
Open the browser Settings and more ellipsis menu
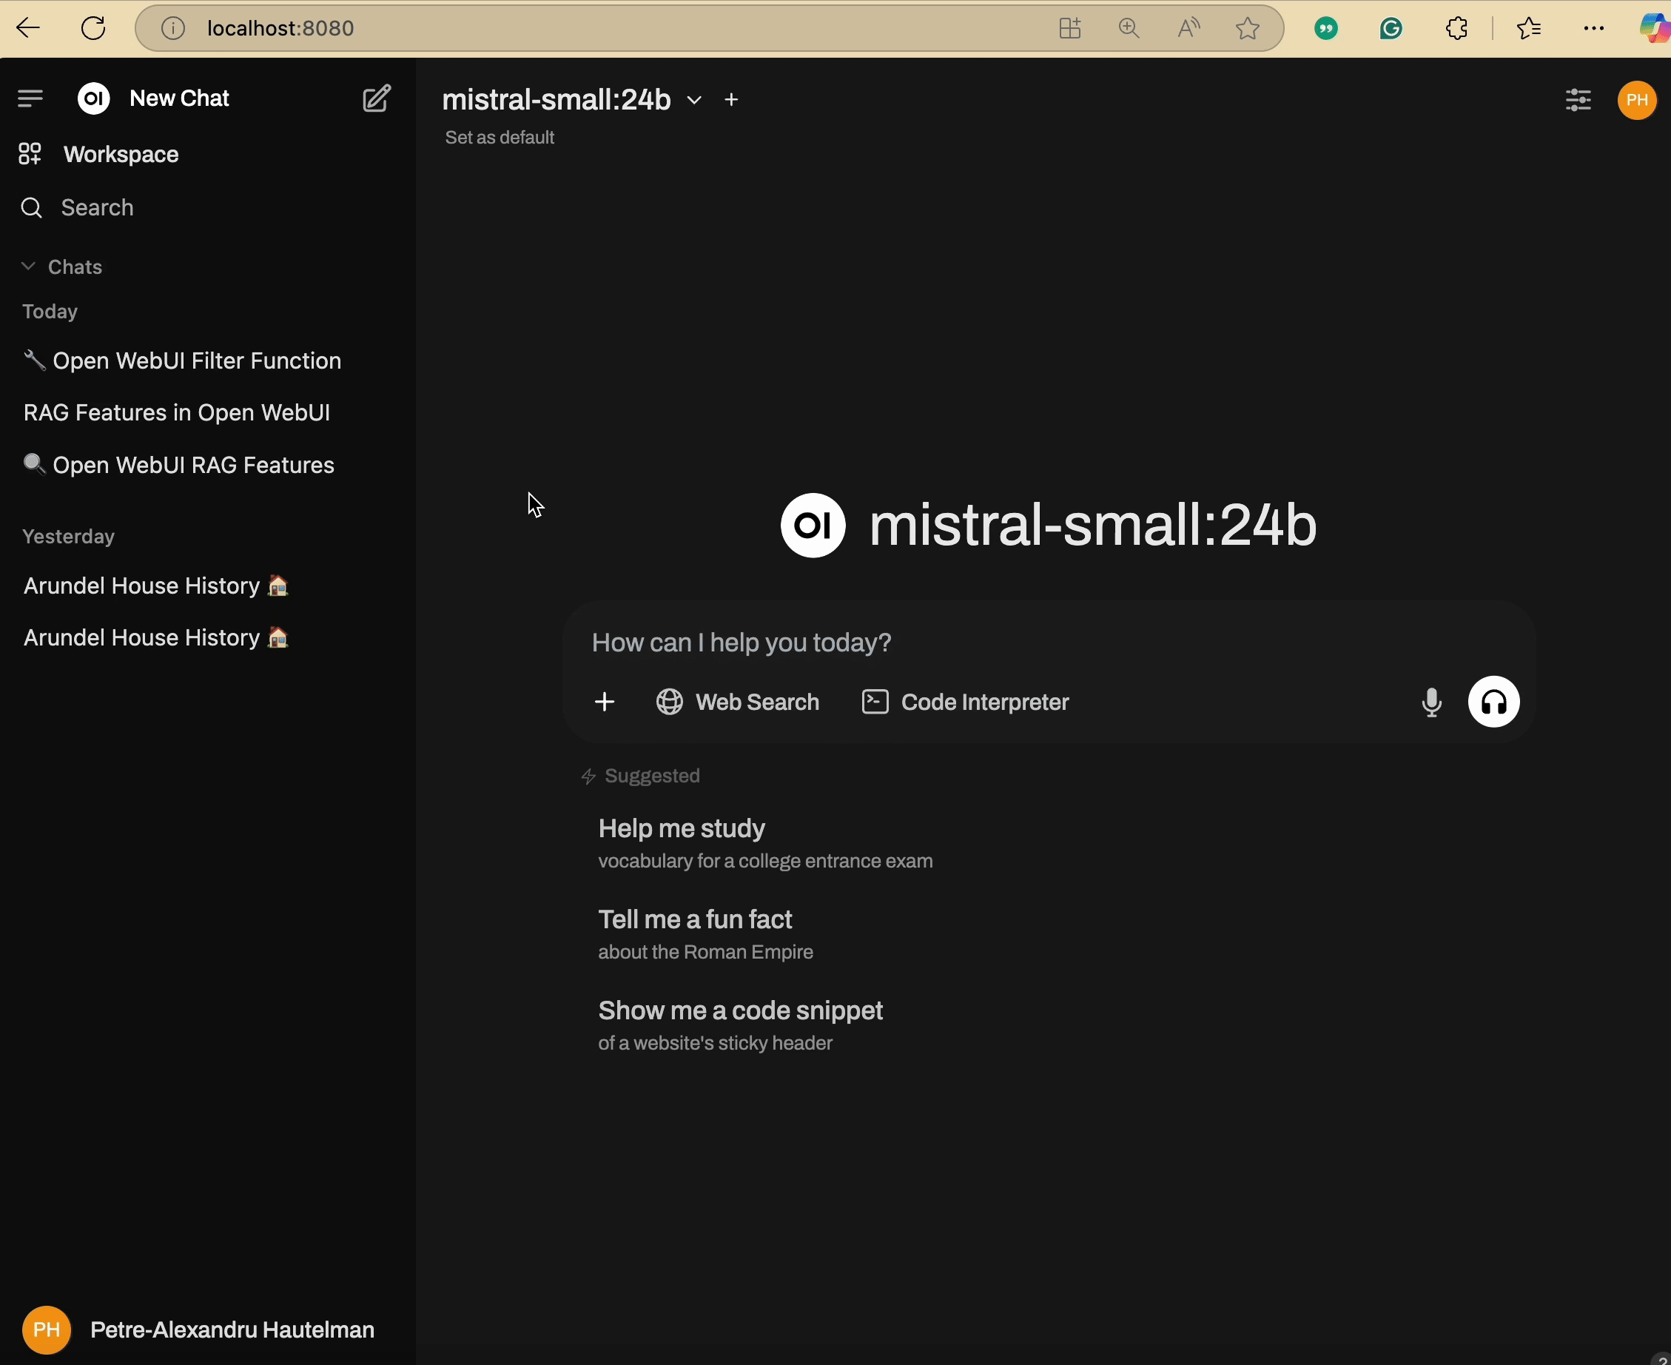point(1594,28)
